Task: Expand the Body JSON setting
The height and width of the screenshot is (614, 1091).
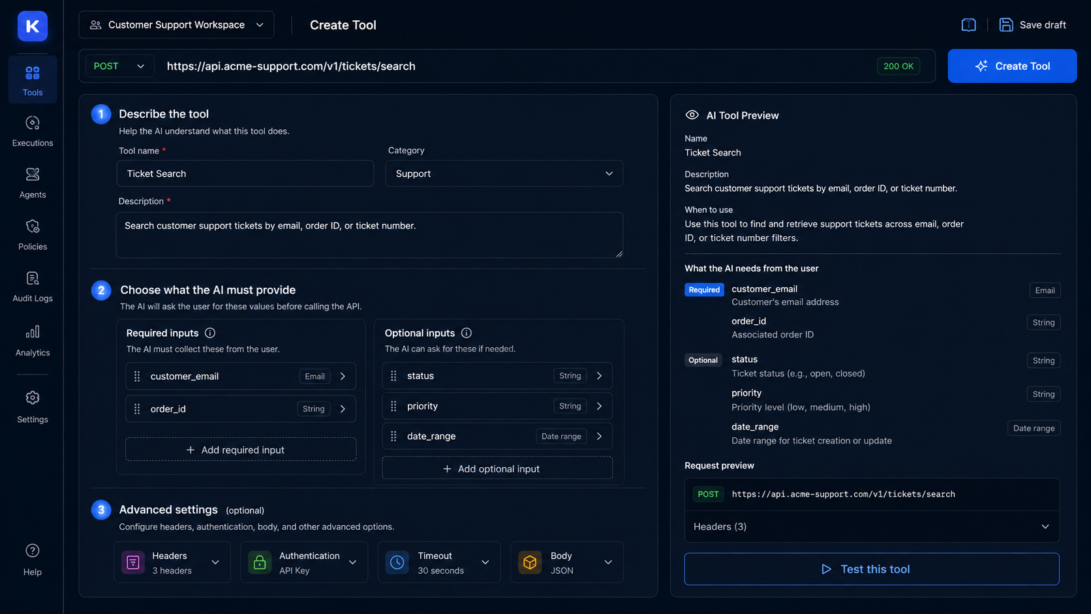Action: [608, 562]
